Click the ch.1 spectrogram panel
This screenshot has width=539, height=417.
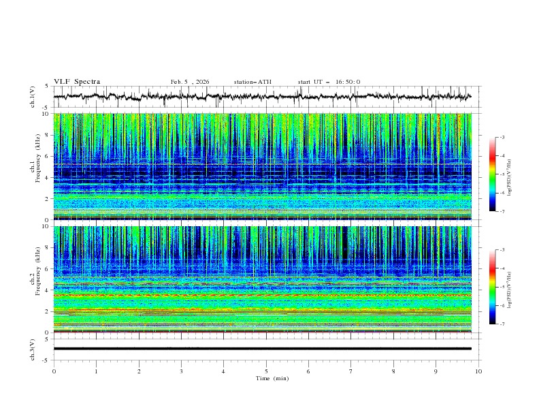pos(263,166)
